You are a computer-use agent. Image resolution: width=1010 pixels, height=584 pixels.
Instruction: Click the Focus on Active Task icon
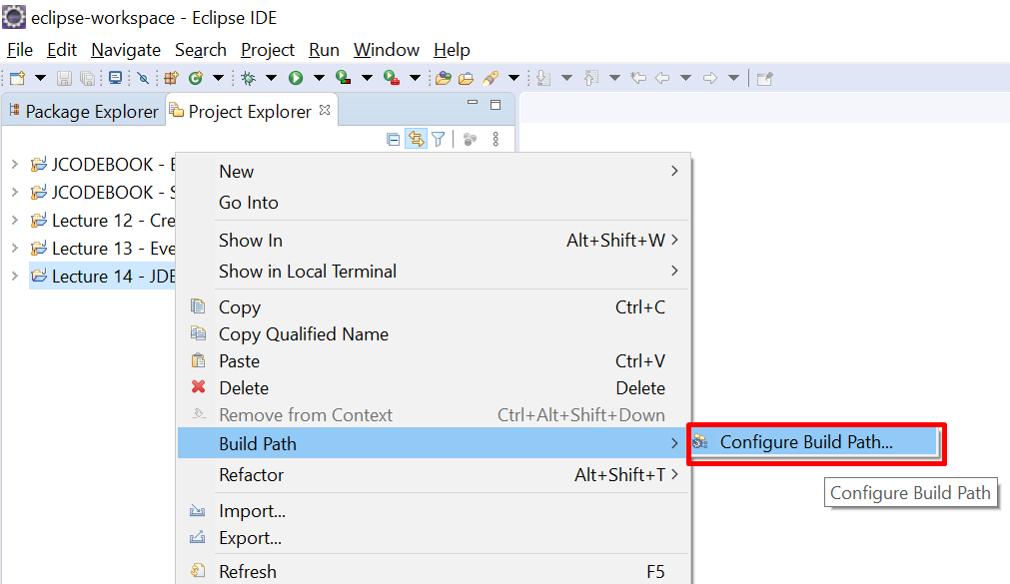(x=471, y=139)
